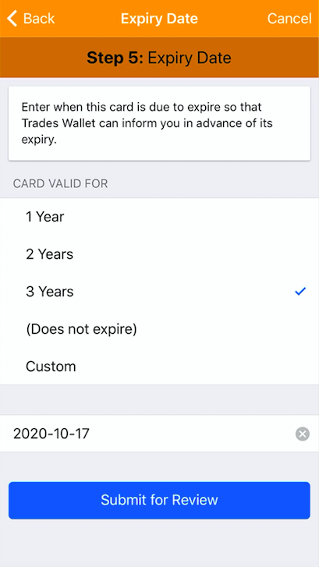Select the 1 Year validity option
Screen dimensions: 319x567
[x=159, y=217]
